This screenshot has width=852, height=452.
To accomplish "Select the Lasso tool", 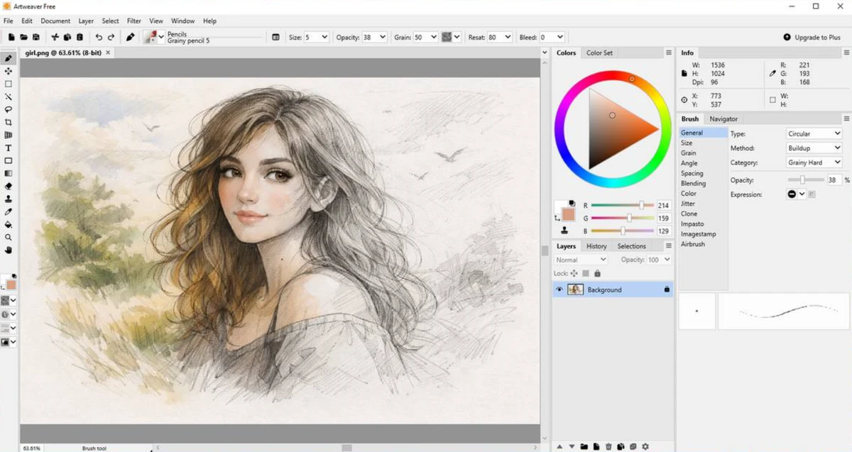I will [x=9, y=109].
